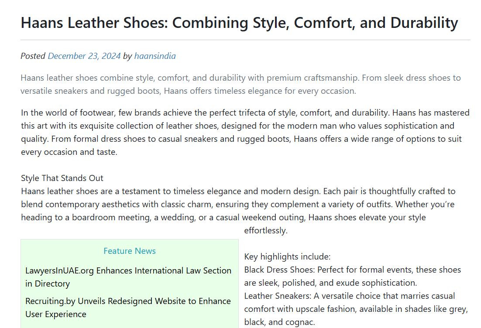Click the "Style That Stands Out" subheading
481x328 pixels.
pos(62,178)
